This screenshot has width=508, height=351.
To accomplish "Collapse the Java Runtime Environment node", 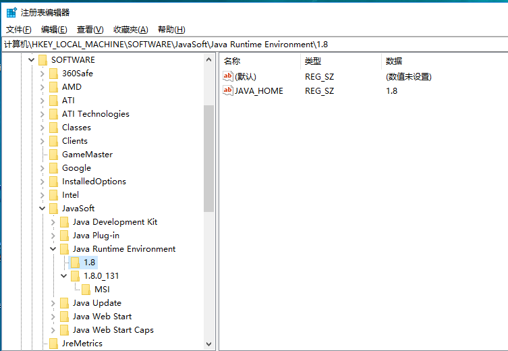I will click(53, 249).
